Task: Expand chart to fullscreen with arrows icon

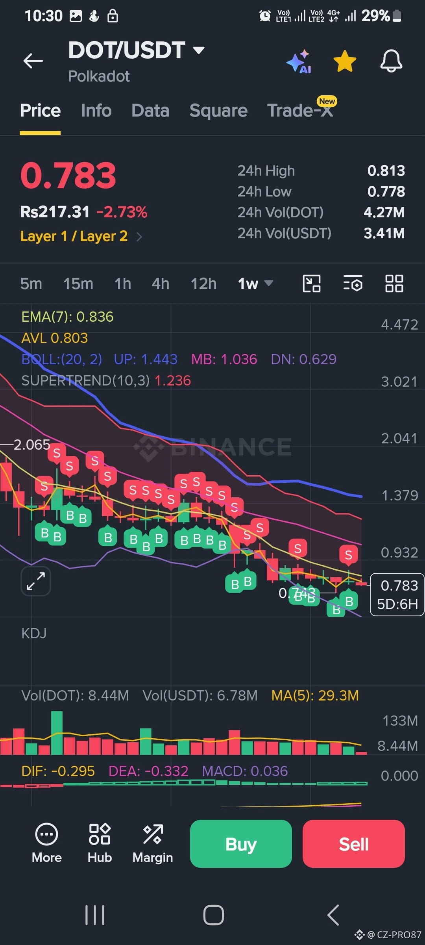Action: [36, 581]
